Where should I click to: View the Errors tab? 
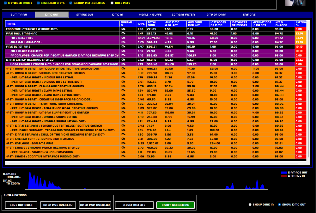tap(249, 15)
